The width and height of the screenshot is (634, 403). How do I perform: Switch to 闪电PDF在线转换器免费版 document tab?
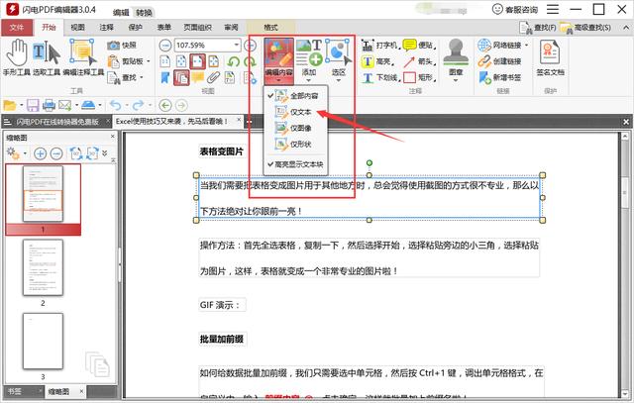[x=57, y=121]
